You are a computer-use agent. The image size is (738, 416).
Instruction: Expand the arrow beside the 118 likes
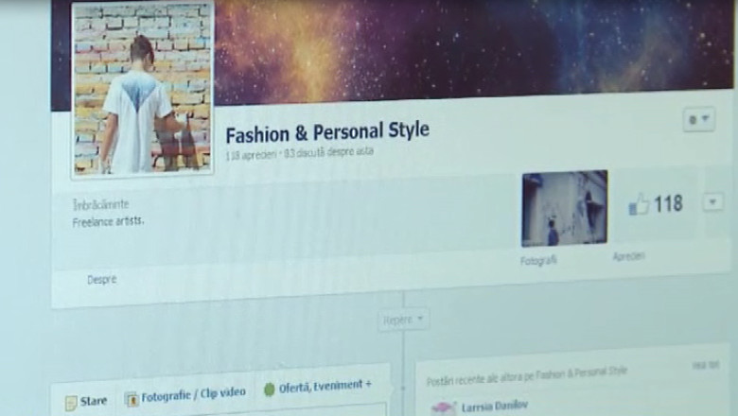click(x=712, y=202)
